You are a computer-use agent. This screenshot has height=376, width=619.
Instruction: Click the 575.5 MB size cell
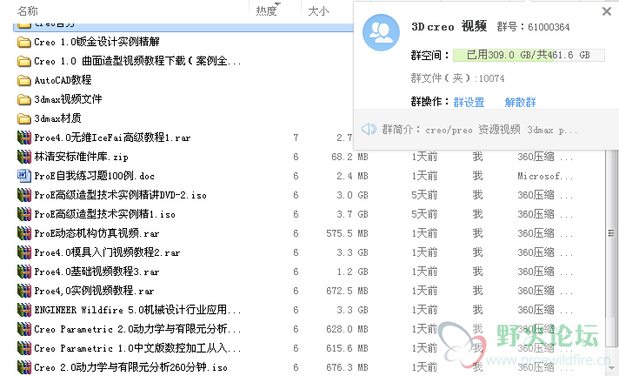tap(347, 233)
